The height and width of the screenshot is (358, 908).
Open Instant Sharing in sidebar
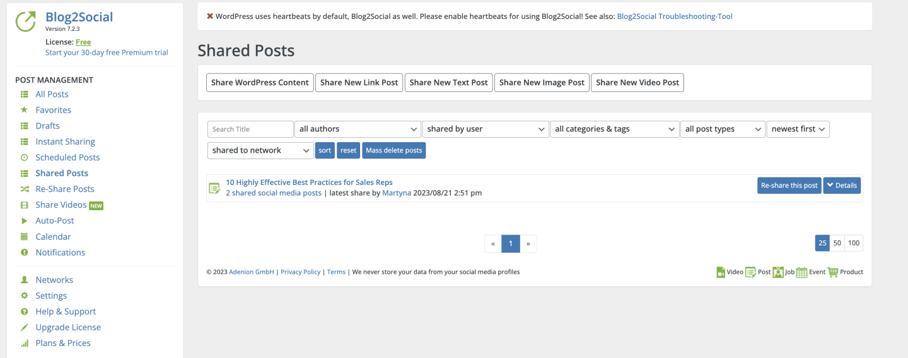click(65, 142)
